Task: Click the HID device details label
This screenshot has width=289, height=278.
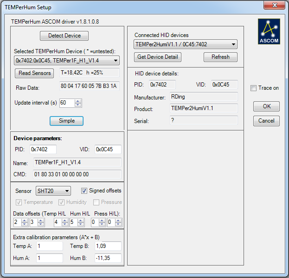Action: pyautogui.click(x=157, y=74)
